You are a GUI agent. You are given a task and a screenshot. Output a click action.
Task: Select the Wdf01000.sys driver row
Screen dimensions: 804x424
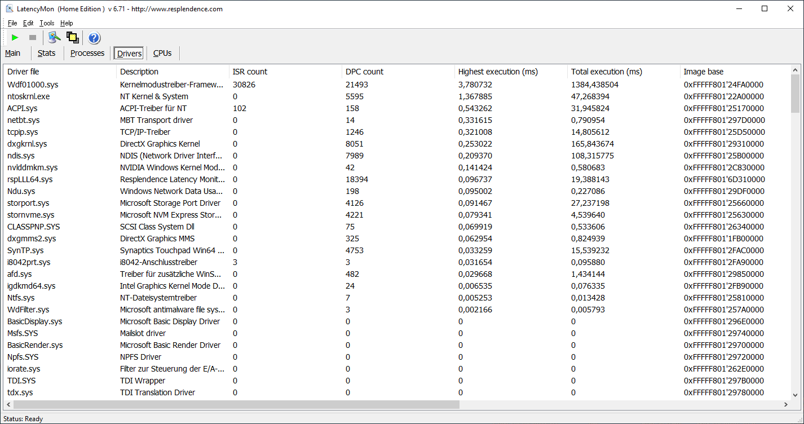click(x=397, y=85)
